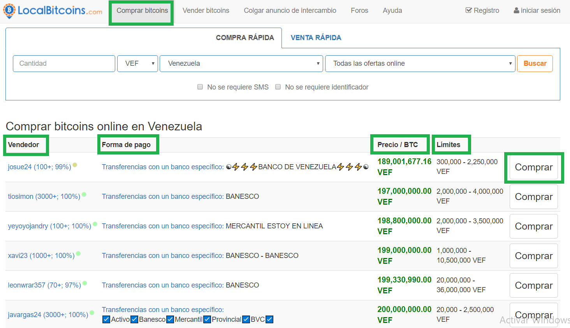Click the orange Buscar button

(535, 63)
